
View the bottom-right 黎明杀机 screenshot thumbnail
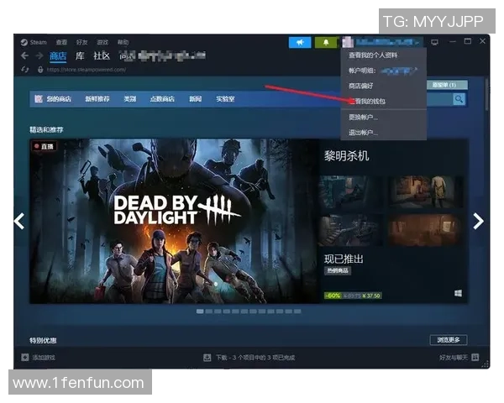click(x=426, y=230)
